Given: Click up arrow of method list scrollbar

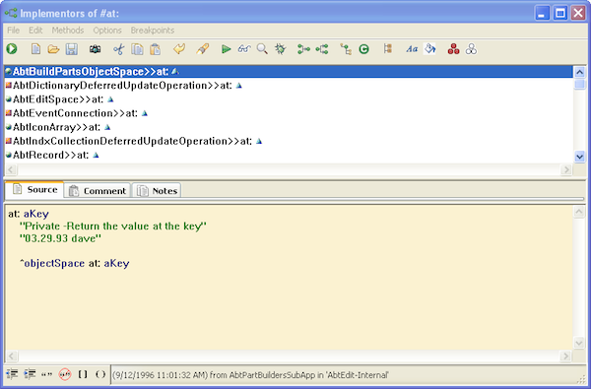Looking at the screenshot, I should click(x=579, y=72).
